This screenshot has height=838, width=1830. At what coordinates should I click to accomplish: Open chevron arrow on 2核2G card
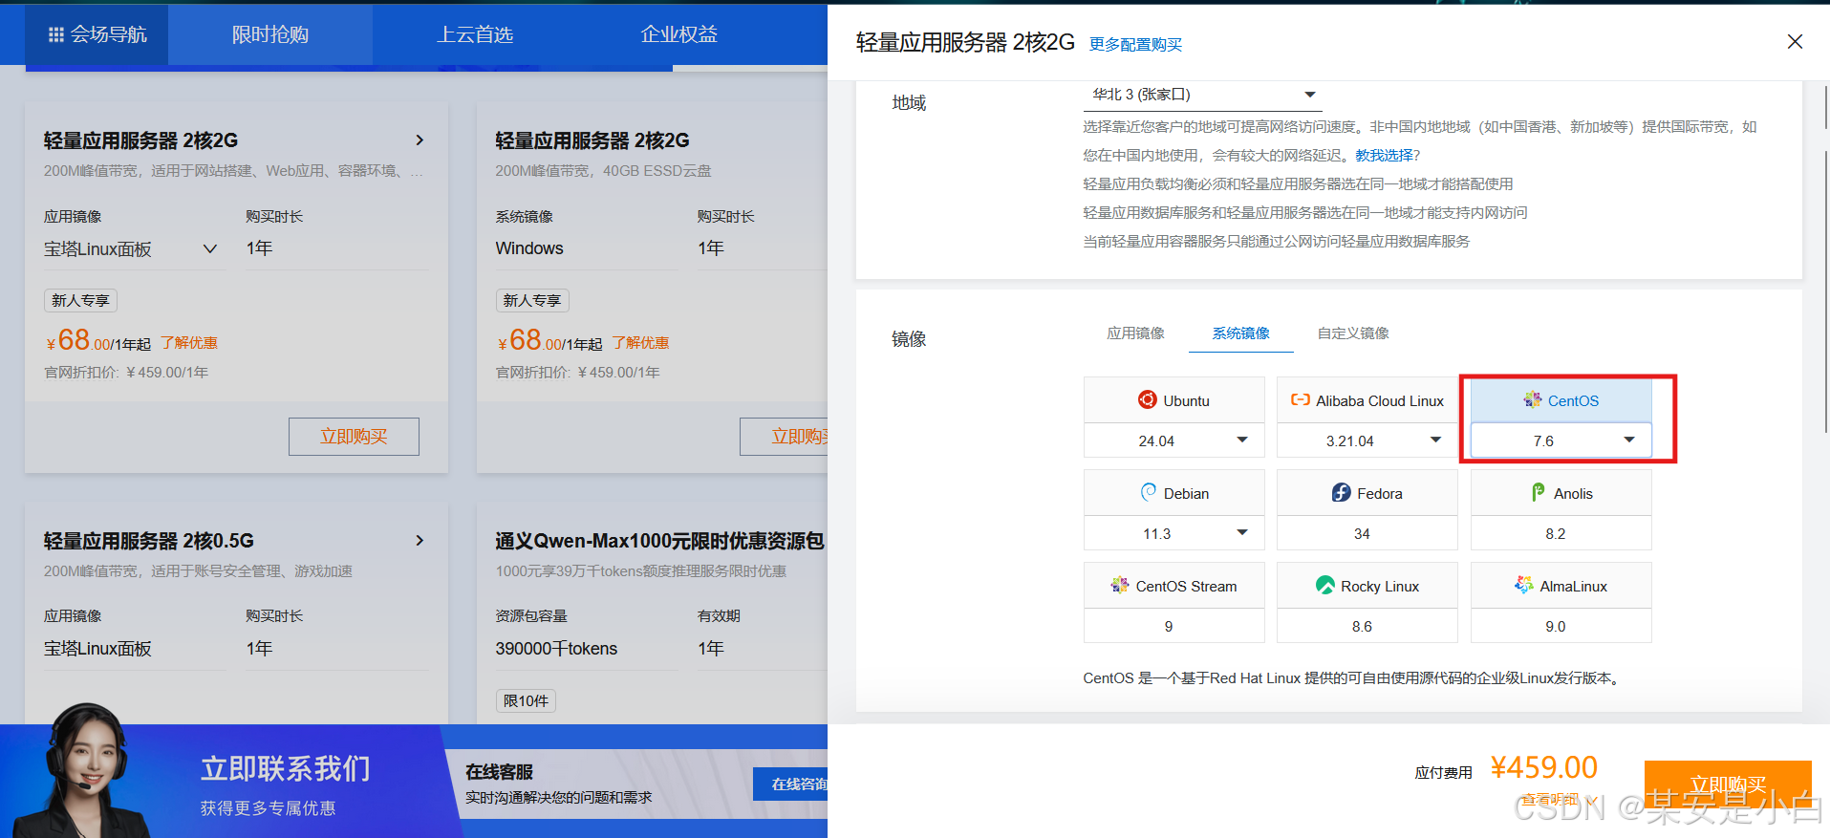[420, 140]
